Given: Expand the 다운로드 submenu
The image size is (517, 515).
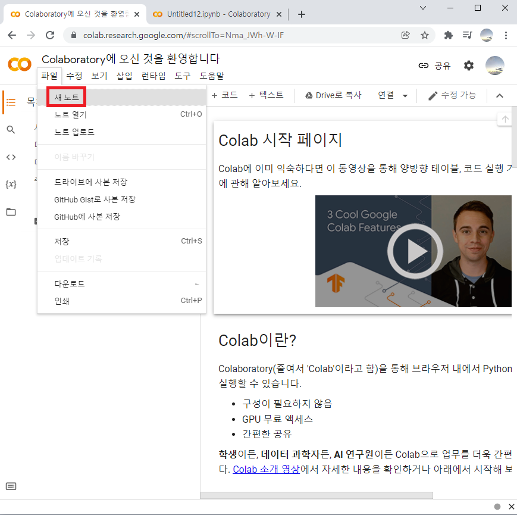Looking at the screenshot, I should point(122,284).
